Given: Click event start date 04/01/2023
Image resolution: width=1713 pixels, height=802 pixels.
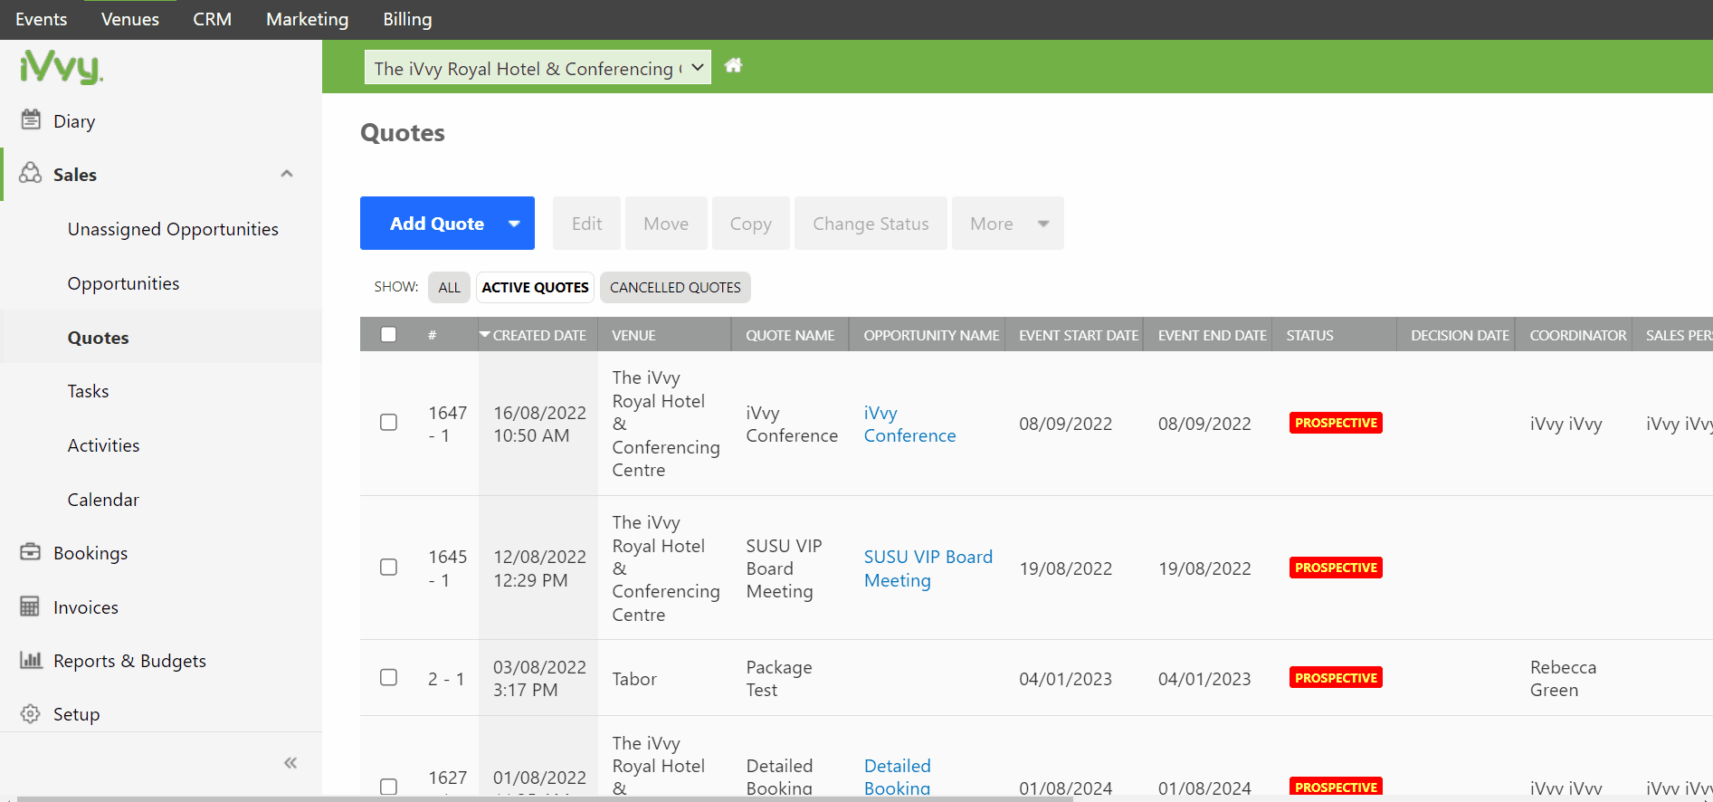Looking at the screenshot, I should tap(1065, 679).
